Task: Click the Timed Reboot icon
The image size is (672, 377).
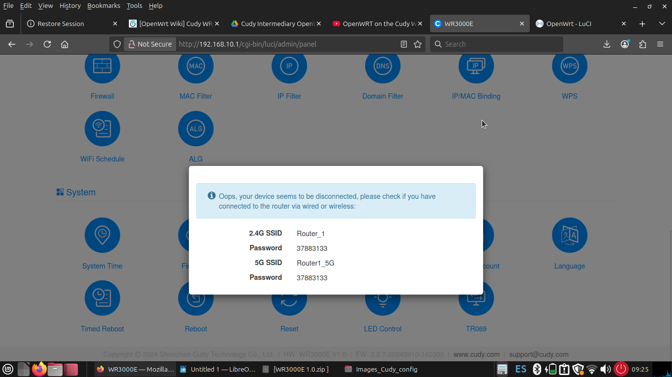Action: (x=102, y=298)
